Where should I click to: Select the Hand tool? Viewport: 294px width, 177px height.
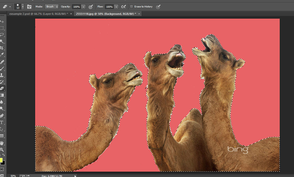pos(2,143)
